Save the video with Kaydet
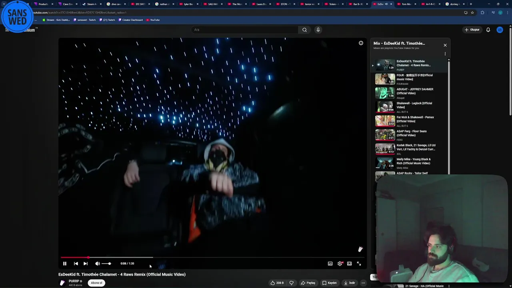Viewport: 512px width, 288px height. coord(330,283)
